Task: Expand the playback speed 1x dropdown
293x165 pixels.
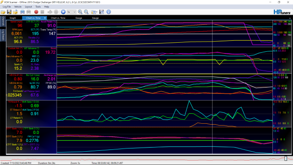Action: point(71,12)
